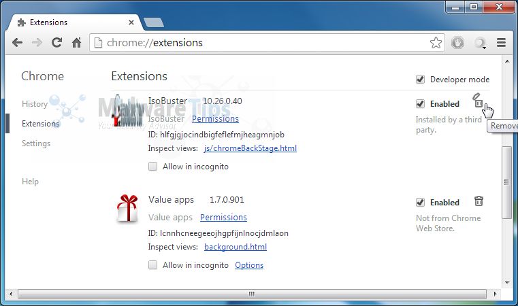Click the Value apps version 1.7.0.901
Viewport: 518px width, 306px height.
click(x=227, y=200)
